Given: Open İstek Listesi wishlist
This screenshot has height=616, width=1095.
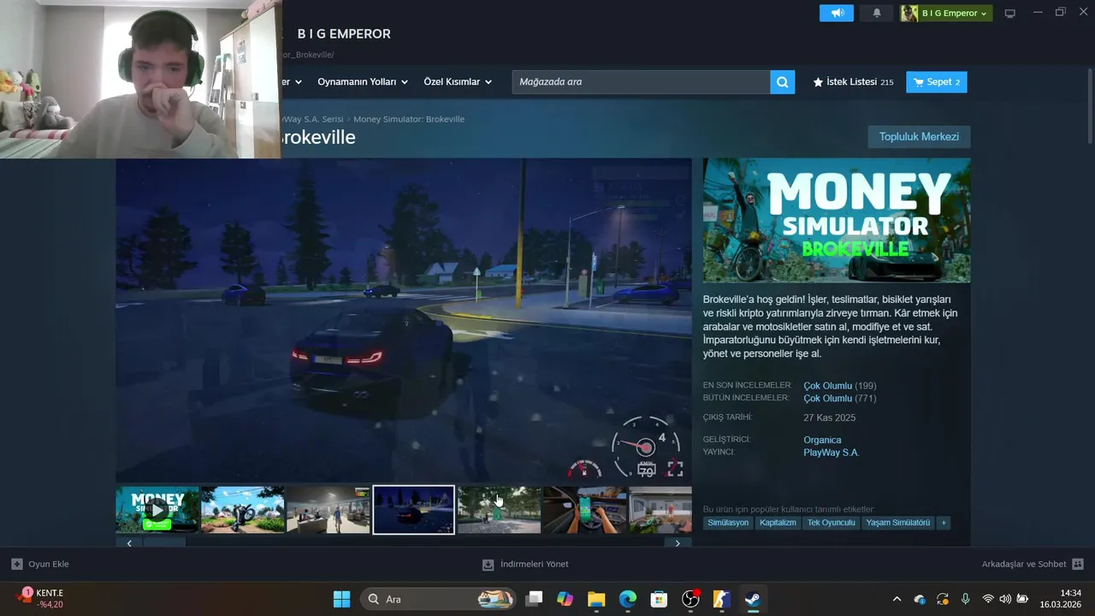Looking at the screenshot, I should click(853, 82).
